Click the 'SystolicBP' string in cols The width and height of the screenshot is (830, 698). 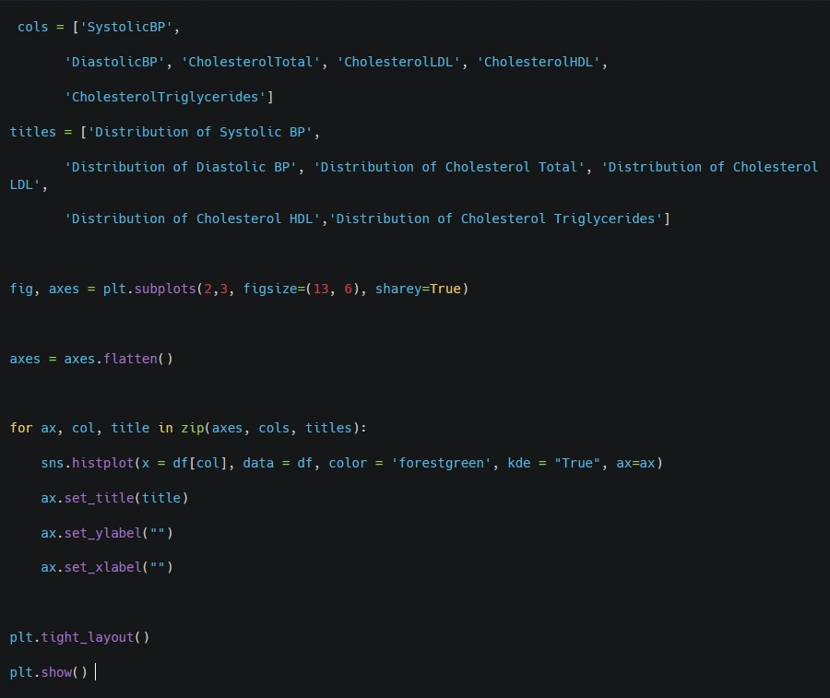click(x=126, y=27)
